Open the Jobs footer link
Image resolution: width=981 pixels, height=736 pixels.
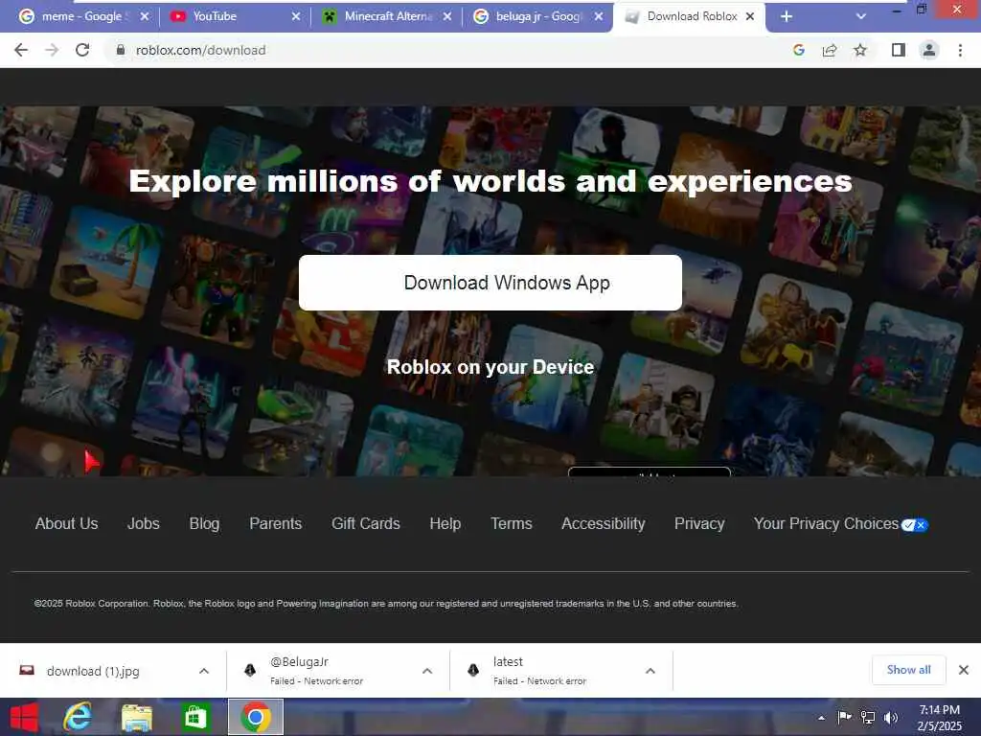click(x=144, y=523)
